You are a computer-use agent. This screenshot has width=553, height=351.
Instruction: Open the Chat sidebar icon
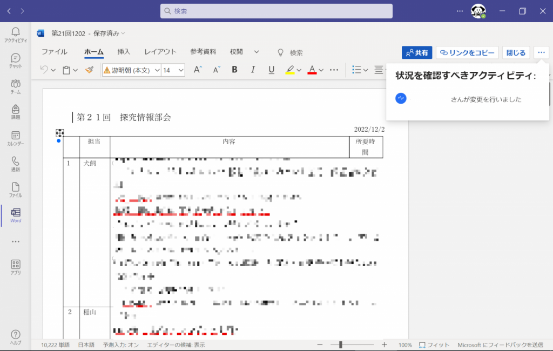point(16,60)
